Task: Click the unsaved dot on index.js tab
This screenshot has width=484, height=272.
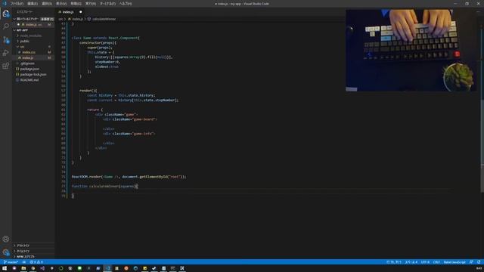Action: point(81,12)
